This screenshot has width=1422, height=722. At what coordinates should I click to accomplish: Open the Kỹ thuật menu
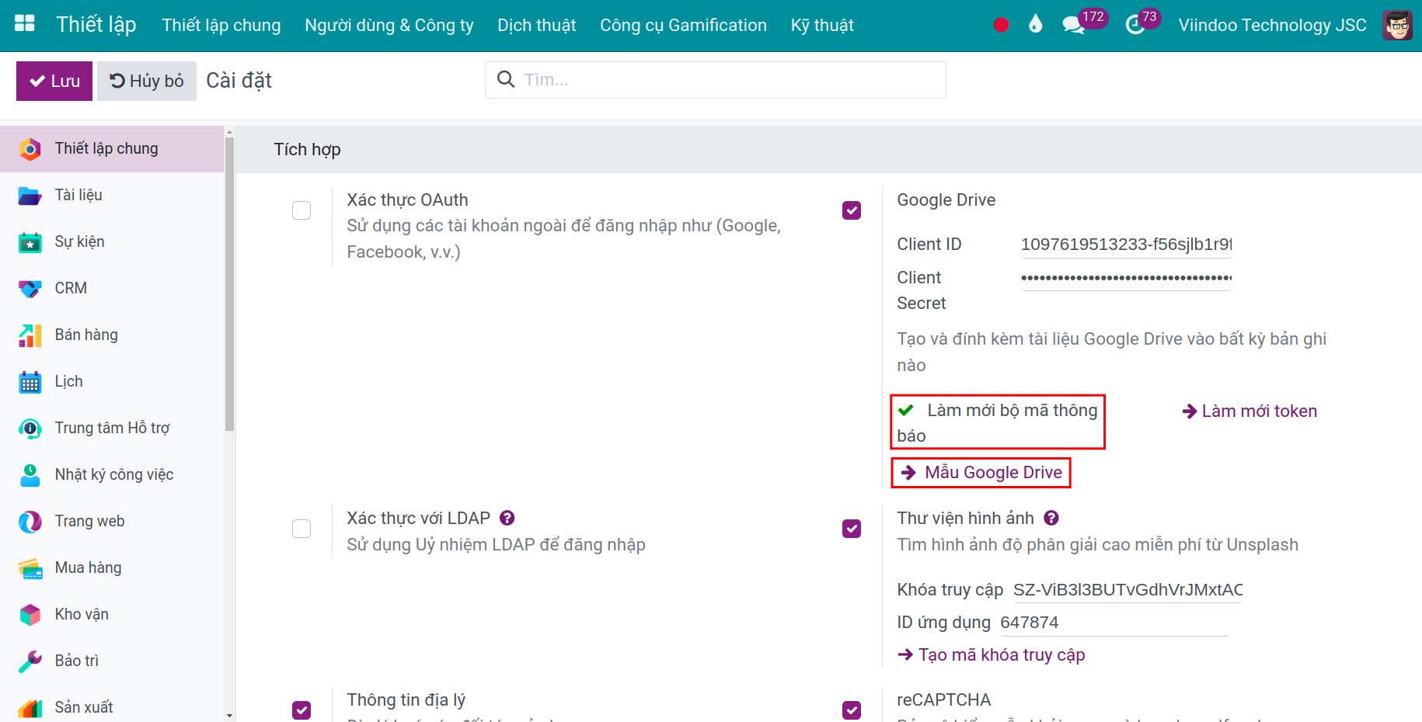[822, 26]
